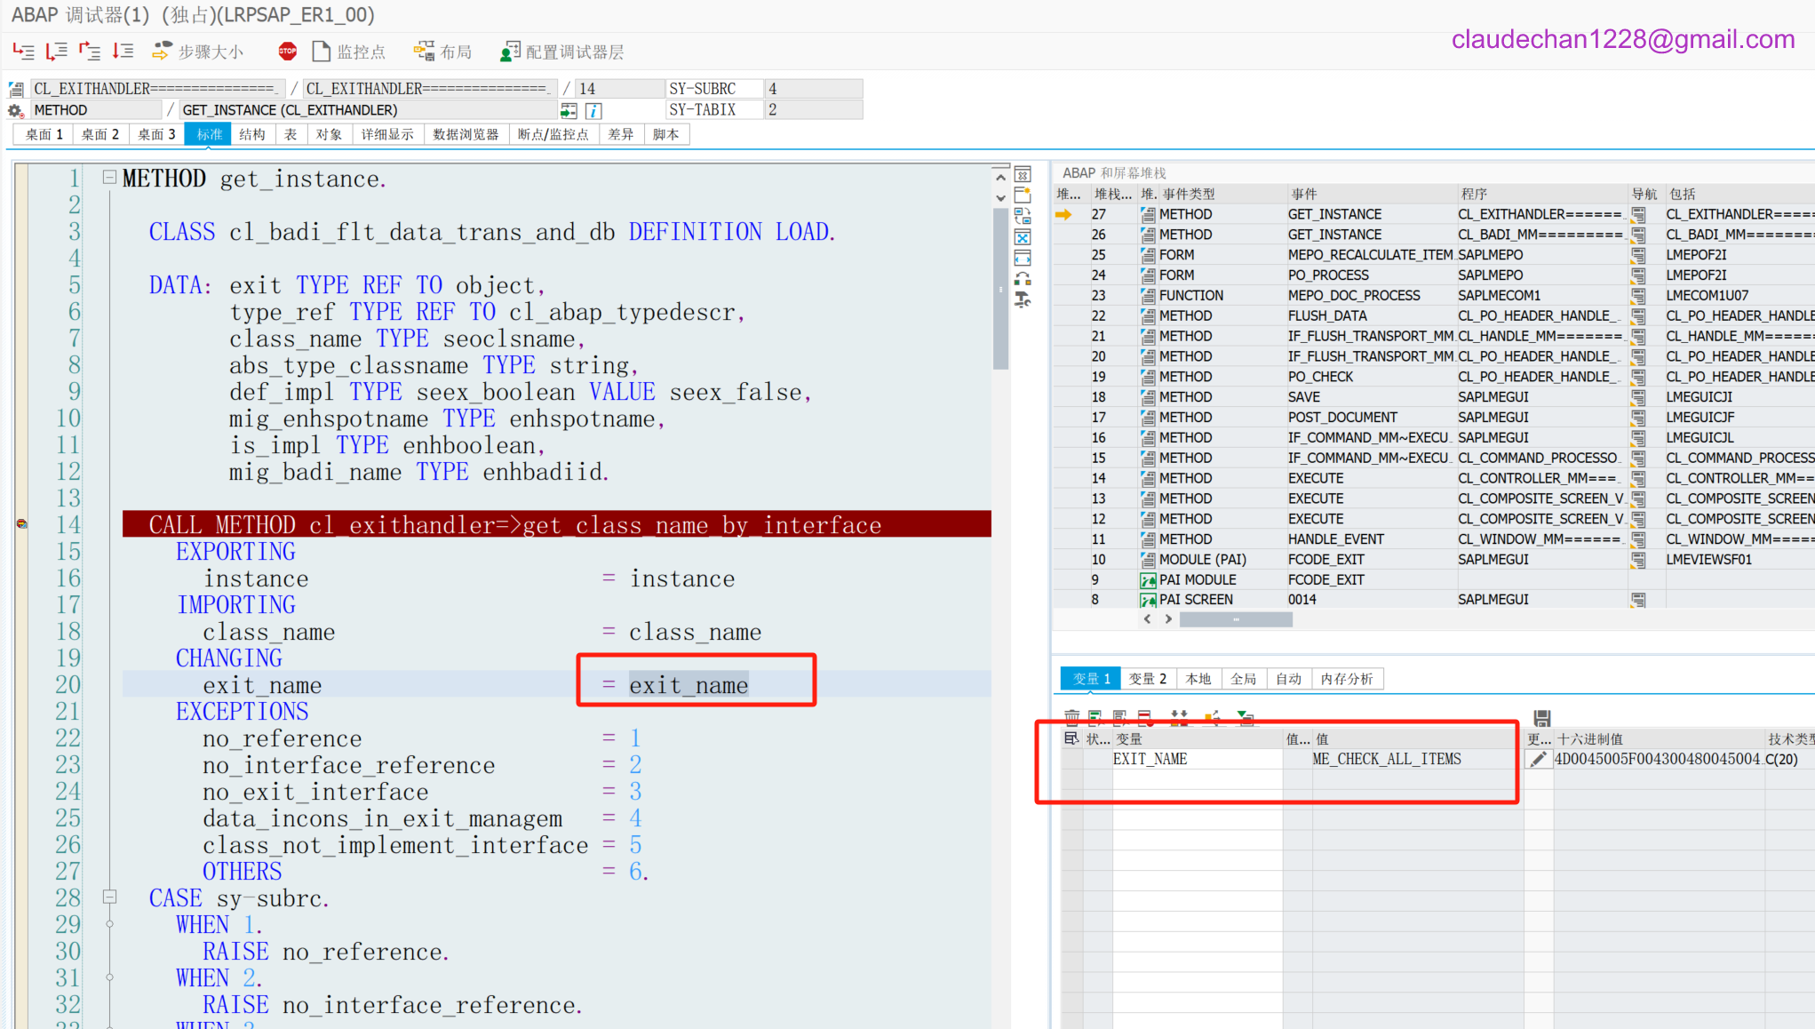Open the 变量 2 tab
The image size is (1815, 1029).
1147,679
